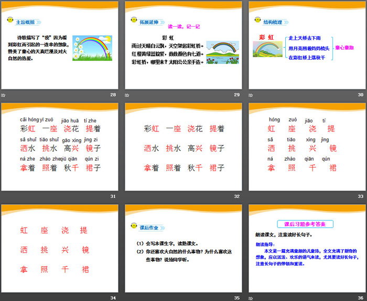Click slide number 34 label
Image resolution: width=367 pixels, height=301 pixels.
113,298
